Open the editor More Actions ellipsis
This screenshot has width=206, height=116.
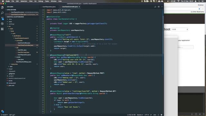(x=162, y=7)
